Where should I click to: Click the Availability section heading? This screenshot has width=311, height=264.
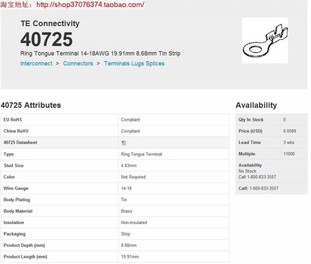(x=256, y=105)
